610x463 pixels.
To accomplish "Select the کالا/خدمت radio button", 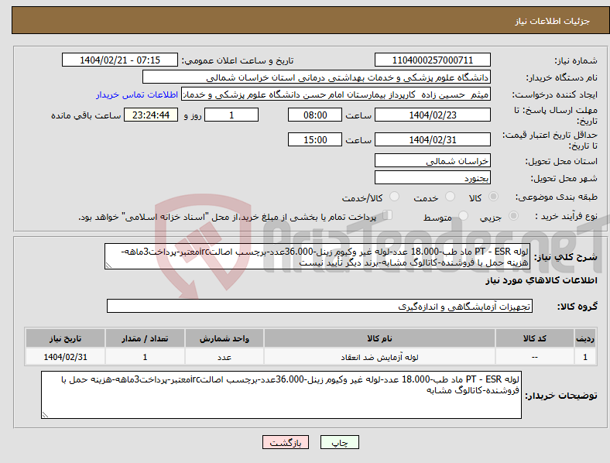I will pyautogui.click(x=395, y=197).
